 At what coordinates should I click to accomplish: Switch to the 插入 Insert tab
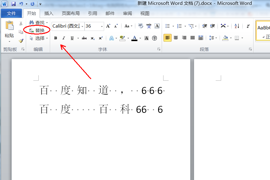tap(49, 13)
